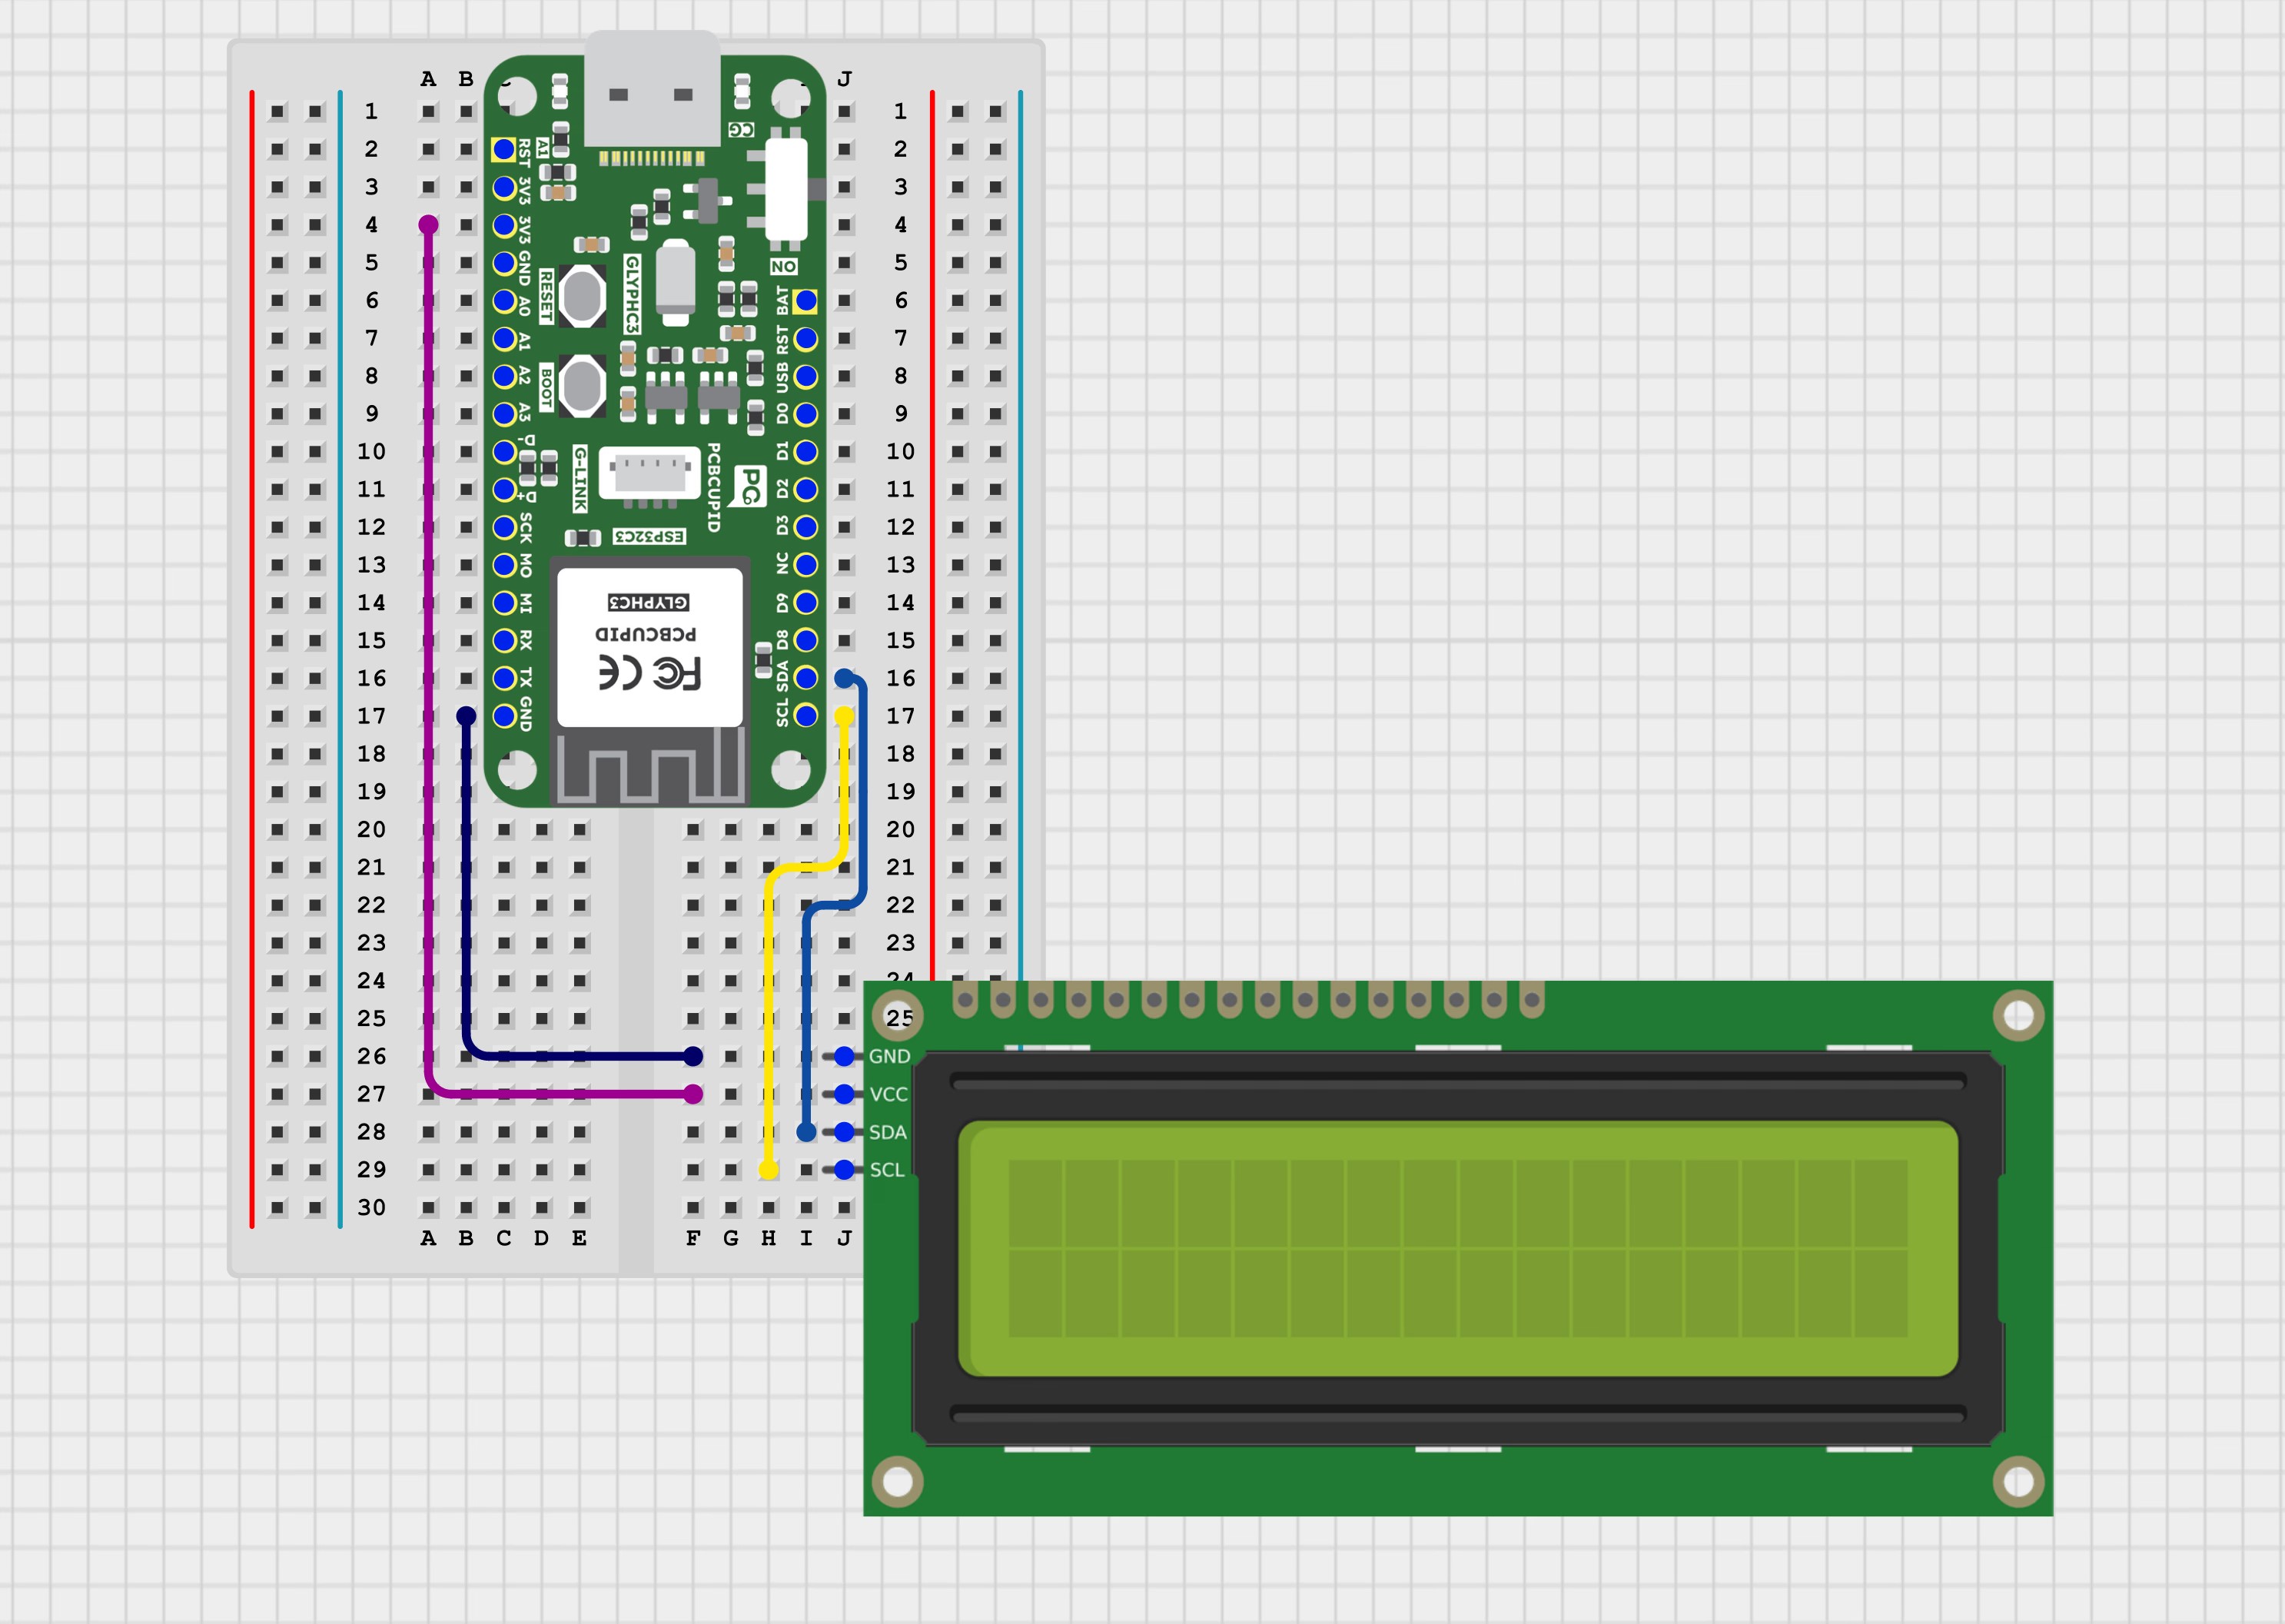Click the SCL pin on the LCD
This screenshot has height=1624, width=2285.
845,1169
